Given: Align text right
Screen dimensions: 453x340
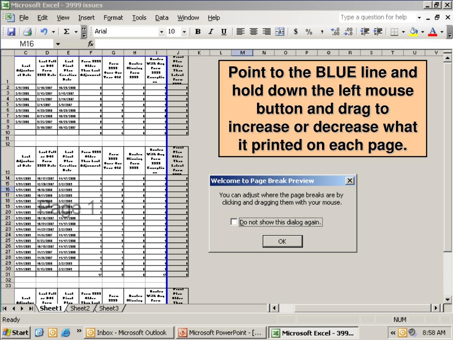Looking at the screenshot, I should coord(266,31).
